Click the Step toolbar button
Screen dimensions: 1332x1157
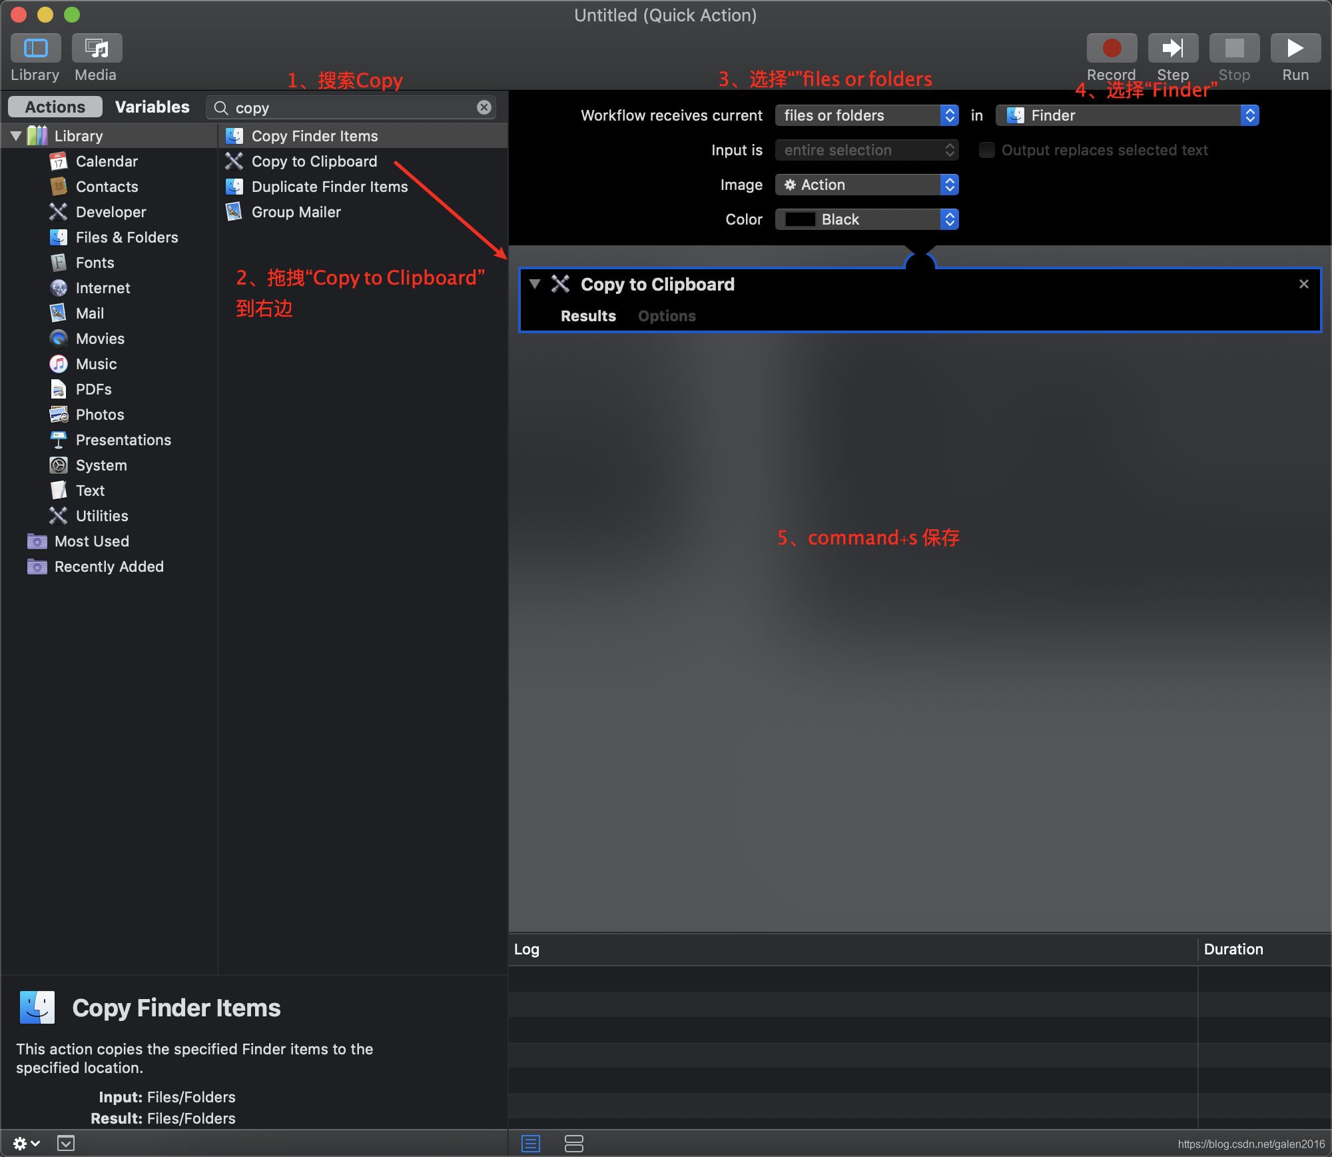(x=1173, y=49)
